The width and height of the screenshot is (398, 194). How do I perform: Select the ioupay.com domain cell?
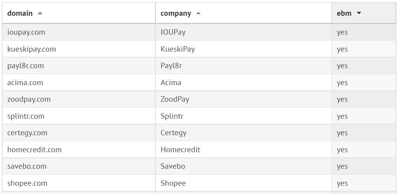click(x=26, y=32)
